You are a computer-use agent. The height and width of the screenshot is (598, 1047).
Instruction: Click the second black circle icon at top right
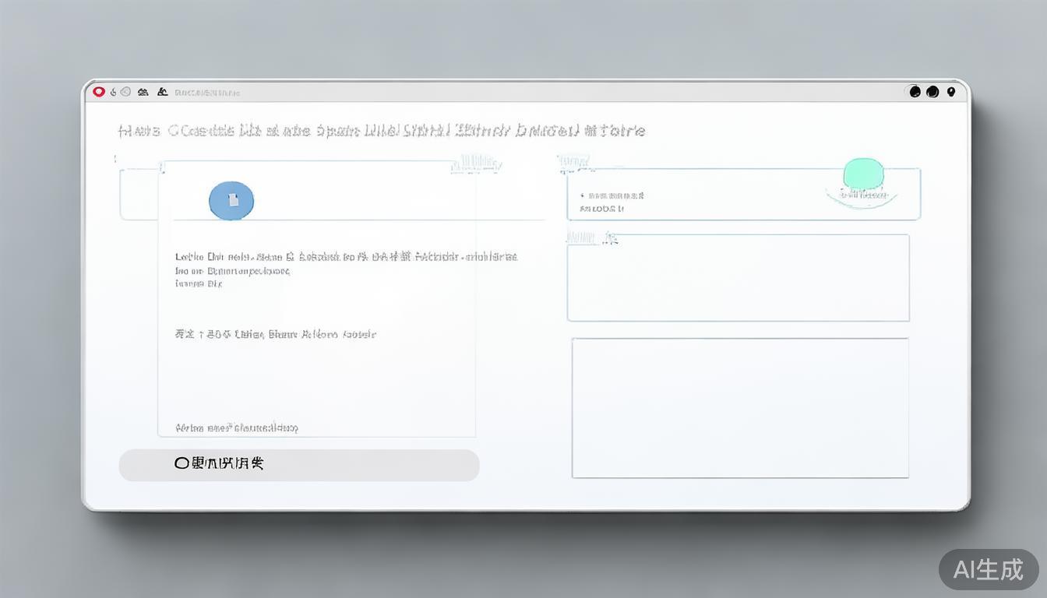click(932, 92)
